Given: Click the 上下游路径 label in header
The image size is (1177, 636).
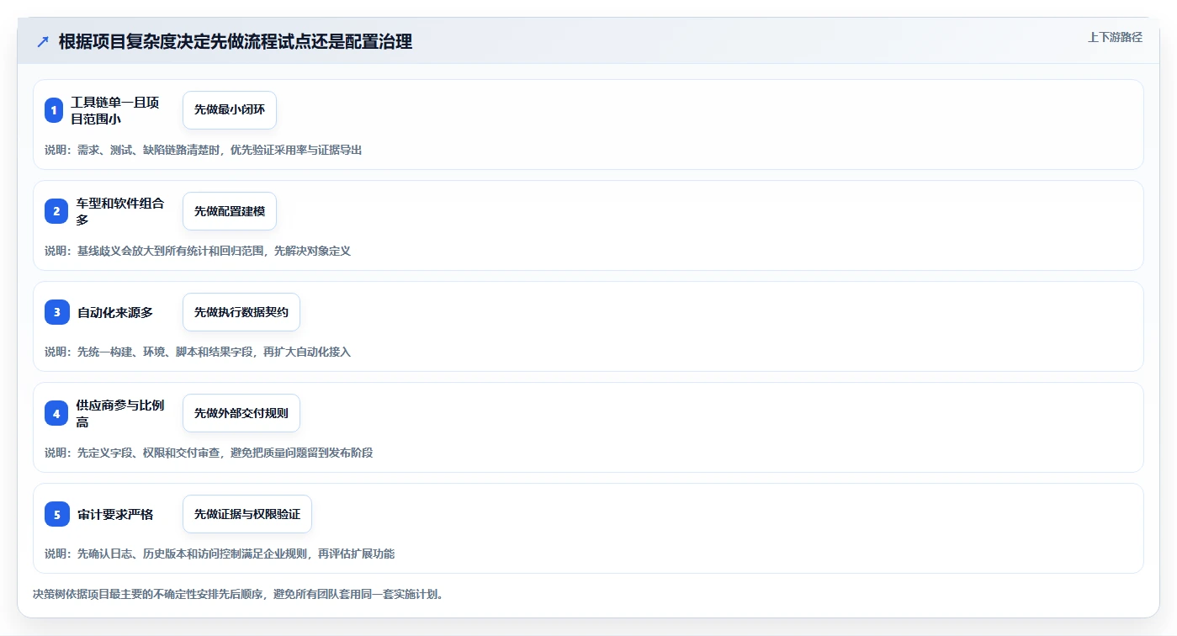Looking at the screenshot, I should 1115,37.
